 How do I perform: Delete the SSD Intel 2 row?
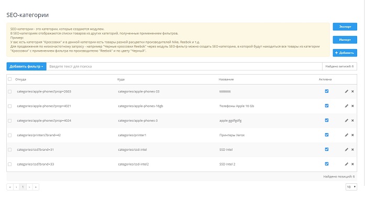(352, 164)
